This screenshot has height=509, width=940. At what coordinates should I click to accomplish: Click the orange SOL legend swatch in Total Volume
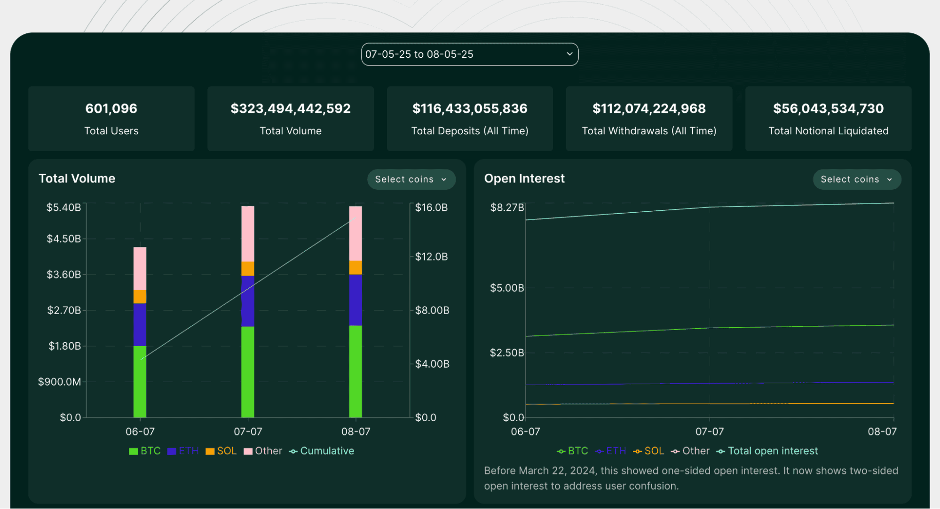point(210,451)
